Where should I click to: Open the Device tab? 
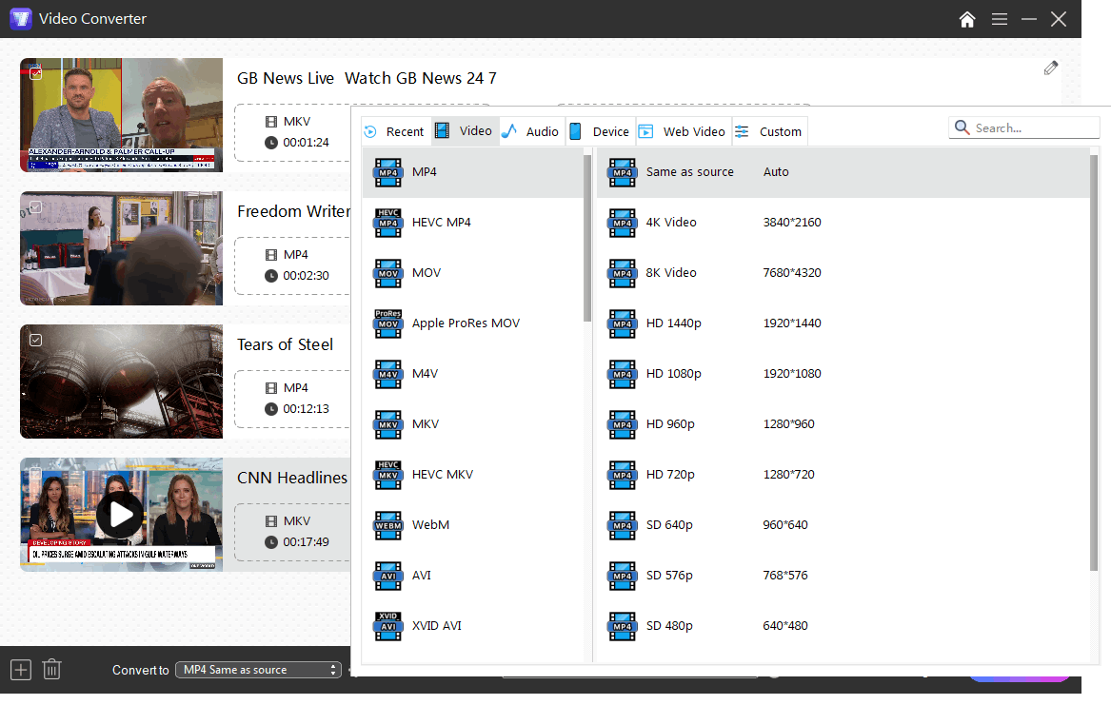[x=600, y=131]
